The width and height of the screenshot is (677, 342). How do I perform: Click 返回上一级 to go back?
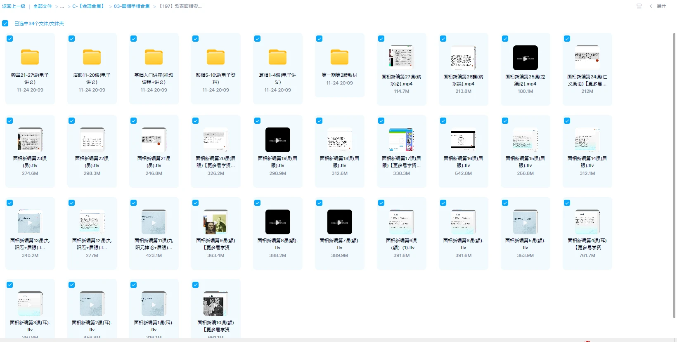pos(14,7)
